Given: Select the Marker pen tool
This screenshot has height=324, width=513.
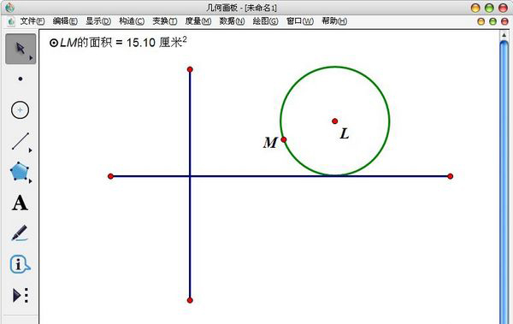Looking at the screenshot, I should click(20, 233).
